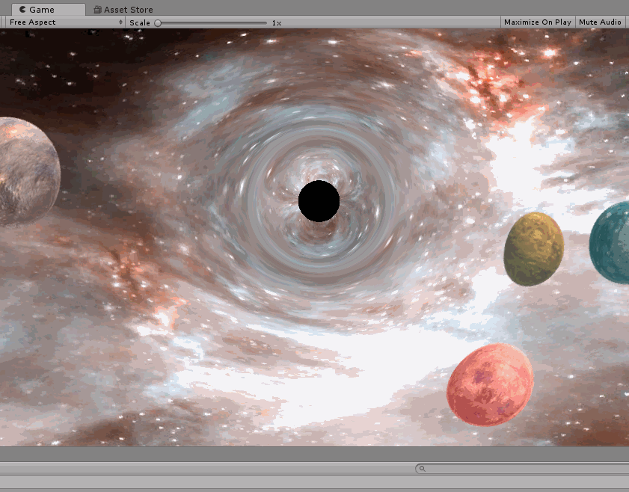Toggle Mute Audio
629x492 pixels.
pos(600,22)
